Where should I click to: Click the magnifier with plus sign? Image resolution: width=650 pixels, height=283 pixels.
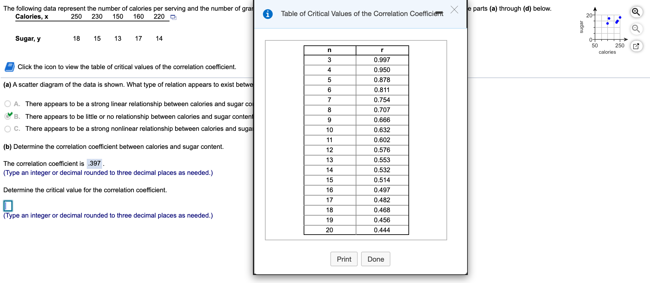636,11
